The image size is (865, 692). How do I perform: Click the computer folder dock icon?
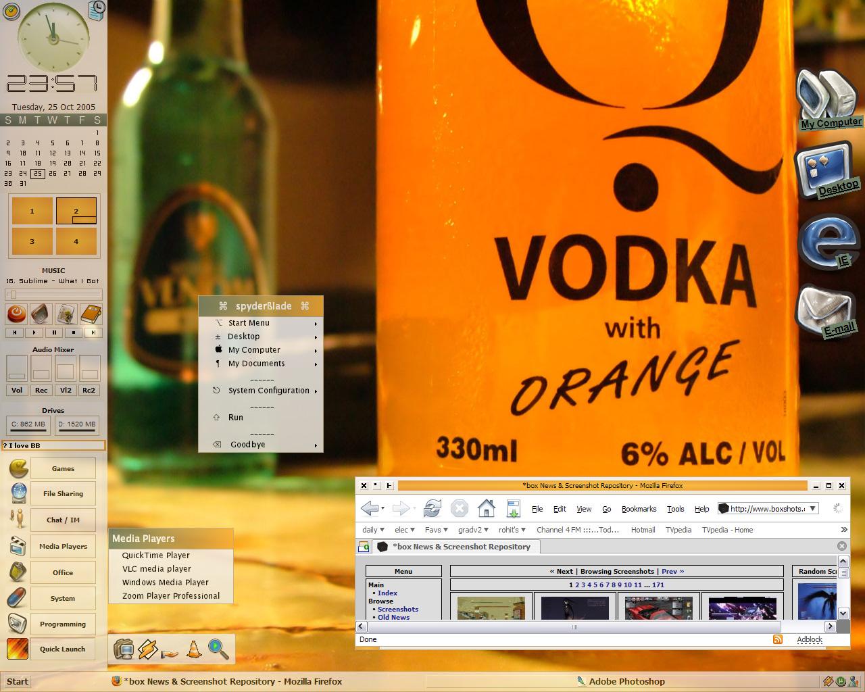(124, 649)
